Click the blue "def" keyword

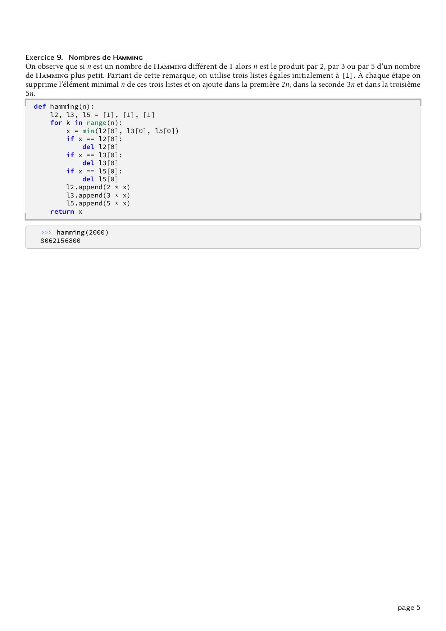tap(40, 106)
